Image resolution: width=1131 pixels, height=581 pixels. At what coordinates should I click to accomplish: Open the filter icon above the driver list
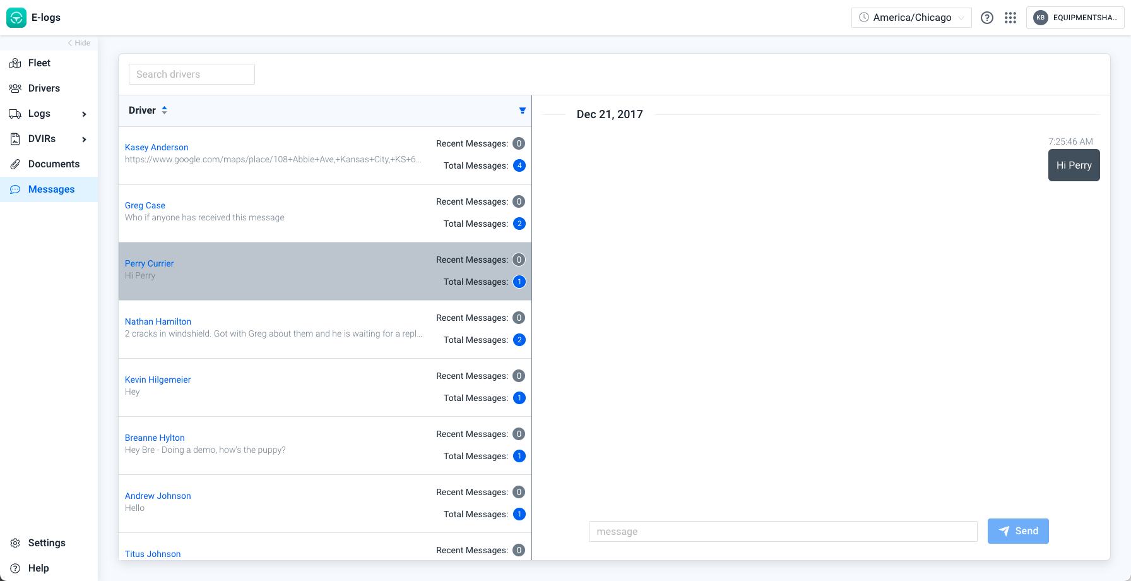pos(522,110)
